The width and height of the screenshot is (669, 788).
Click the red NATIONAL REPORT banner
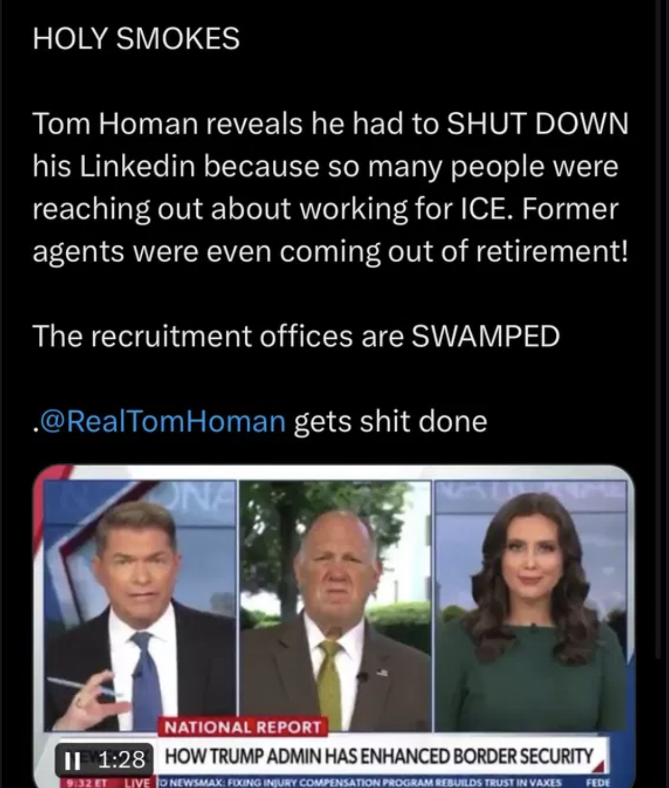tap(243, 727)
